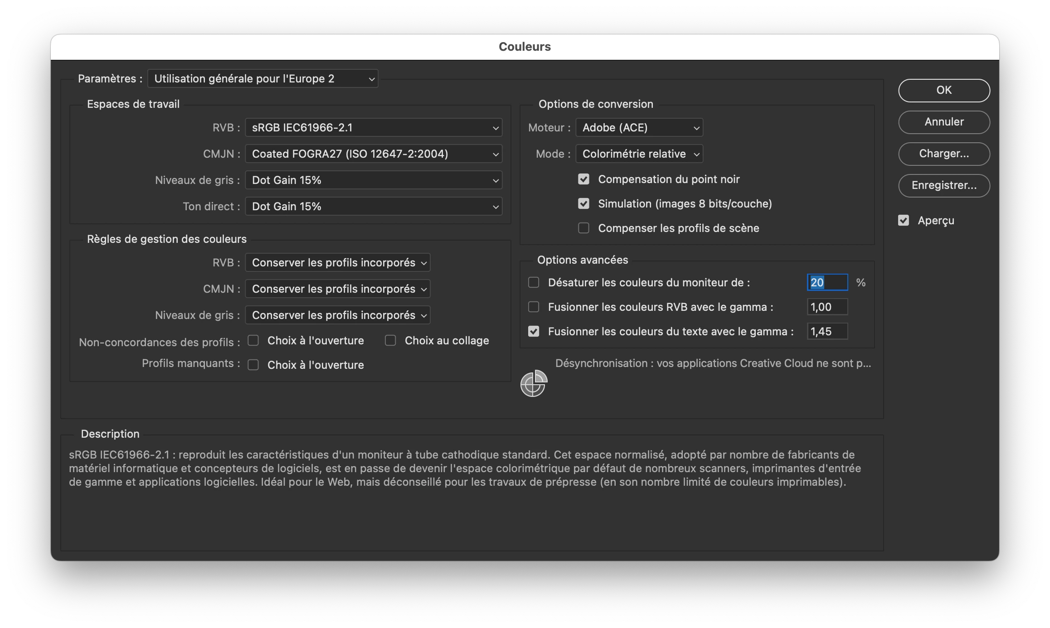The width and height of the screenshot is (1050, 628).
Task: Click Charger... to load settings
Action: coord(944,154)
